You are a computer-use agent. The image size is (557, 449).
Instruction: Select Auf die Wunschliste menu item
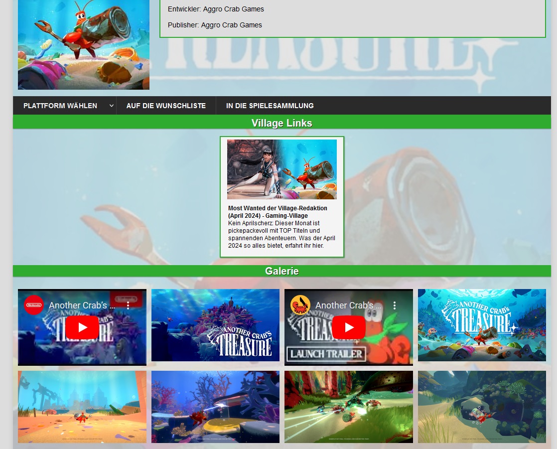166,106
